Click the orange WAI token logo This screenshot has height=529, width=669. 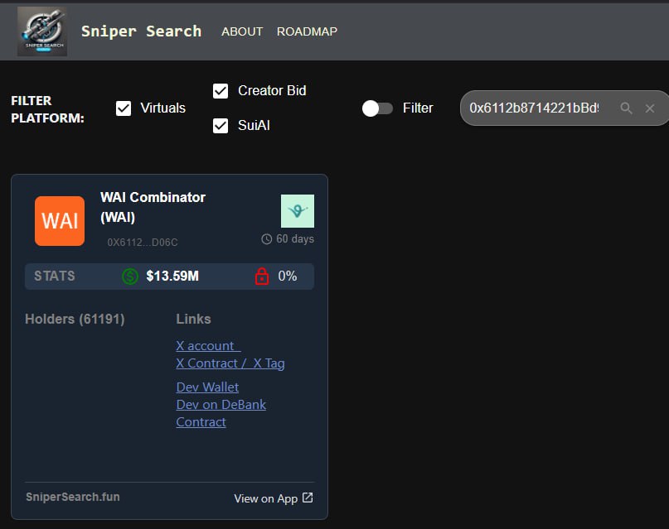click(58, 220)
